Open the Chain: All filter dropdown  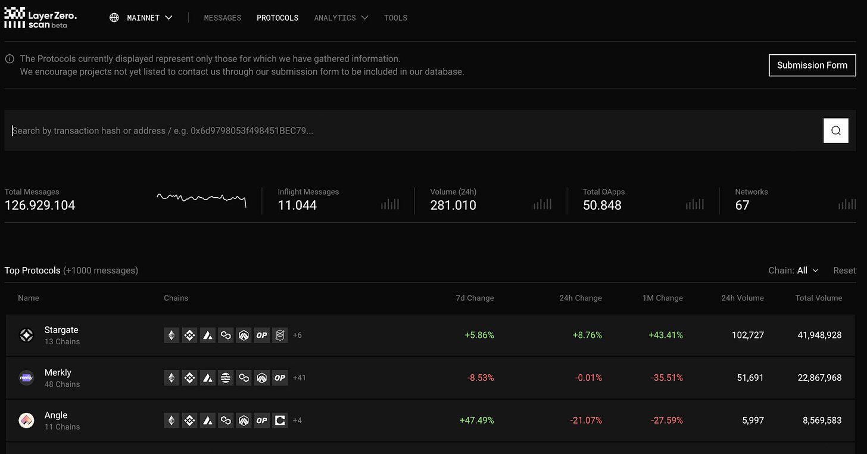point(793,270)
